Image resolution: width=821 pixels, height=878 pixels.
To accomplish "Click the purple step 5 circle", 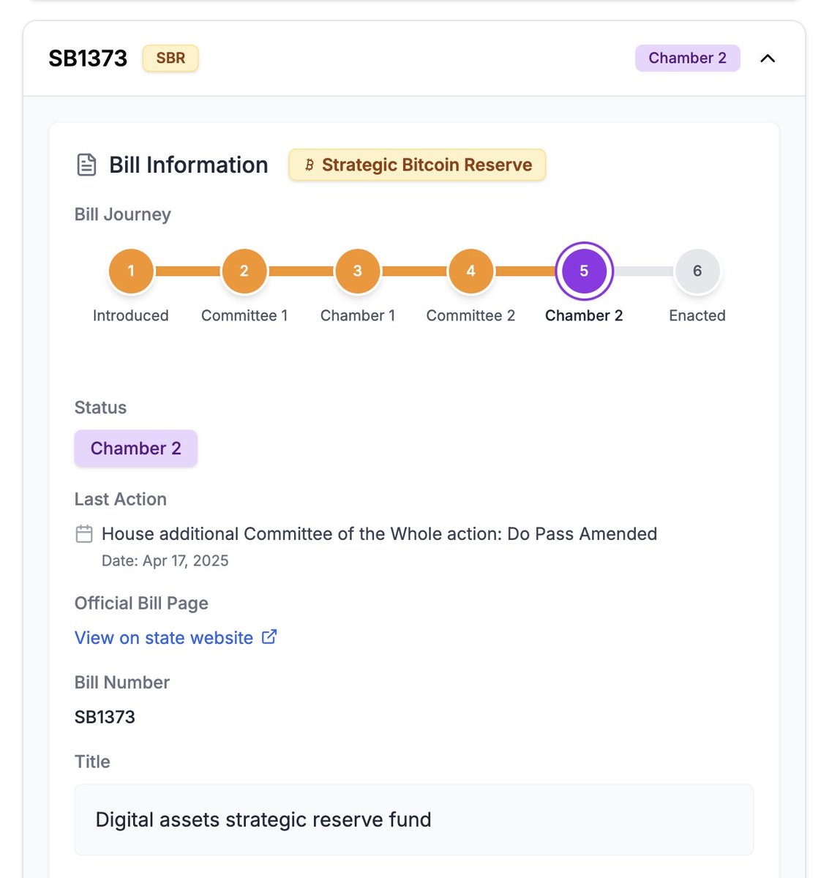I will (584, 271).
